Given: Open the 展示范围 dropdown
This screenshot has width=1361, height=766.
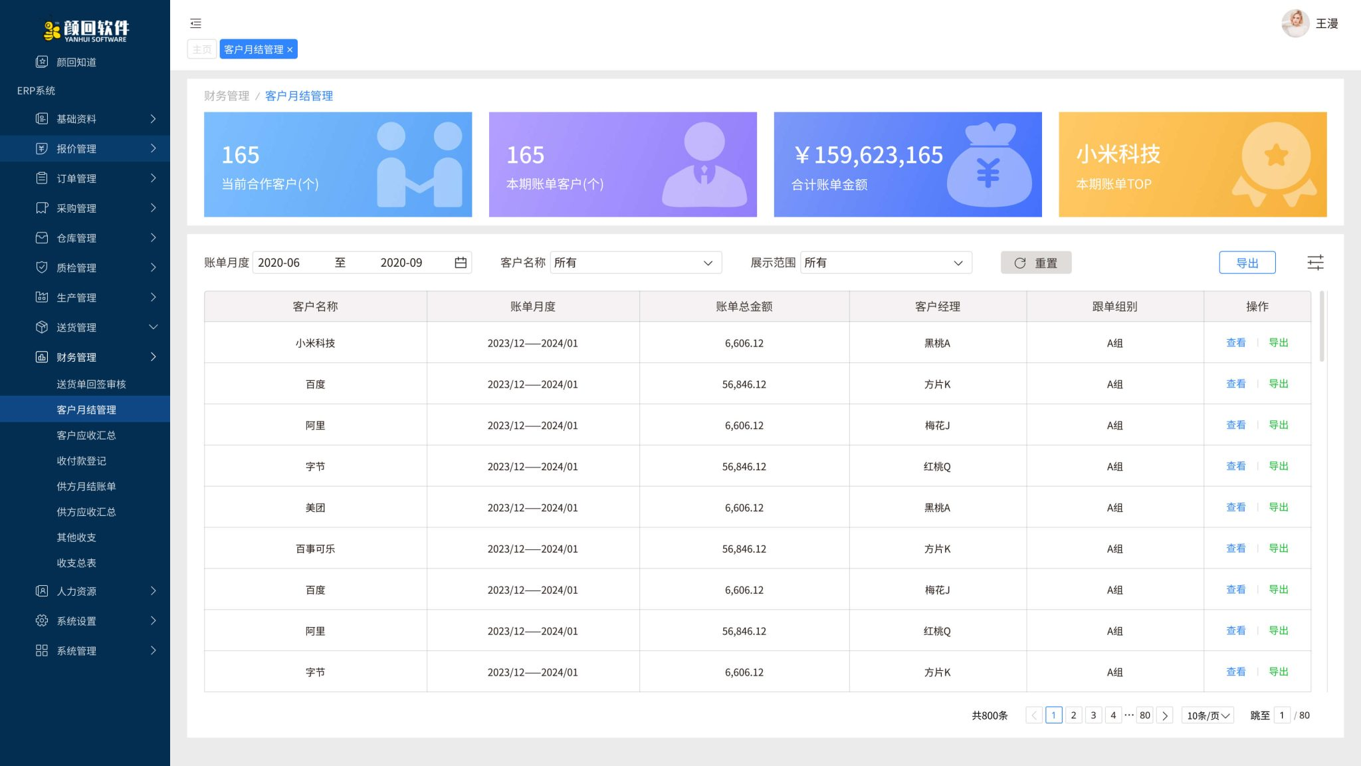Looking at the screenshot, I should pos(886,263).
